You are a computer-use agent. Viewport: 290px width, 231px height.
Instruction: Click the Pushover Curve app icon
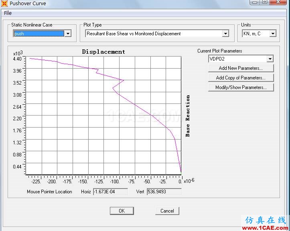(4, 4)
